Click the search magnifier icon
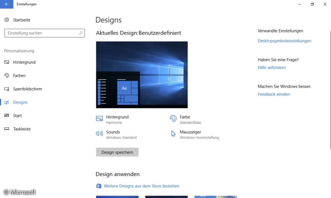Viewport: 331px width, 198px height. (x=81, y=33)
